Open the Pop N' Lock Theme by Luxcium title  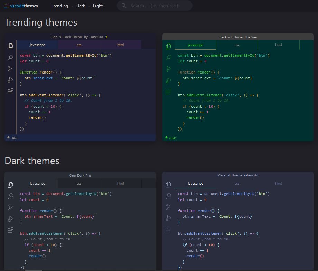pyautogui.click(x=79, y=37)
